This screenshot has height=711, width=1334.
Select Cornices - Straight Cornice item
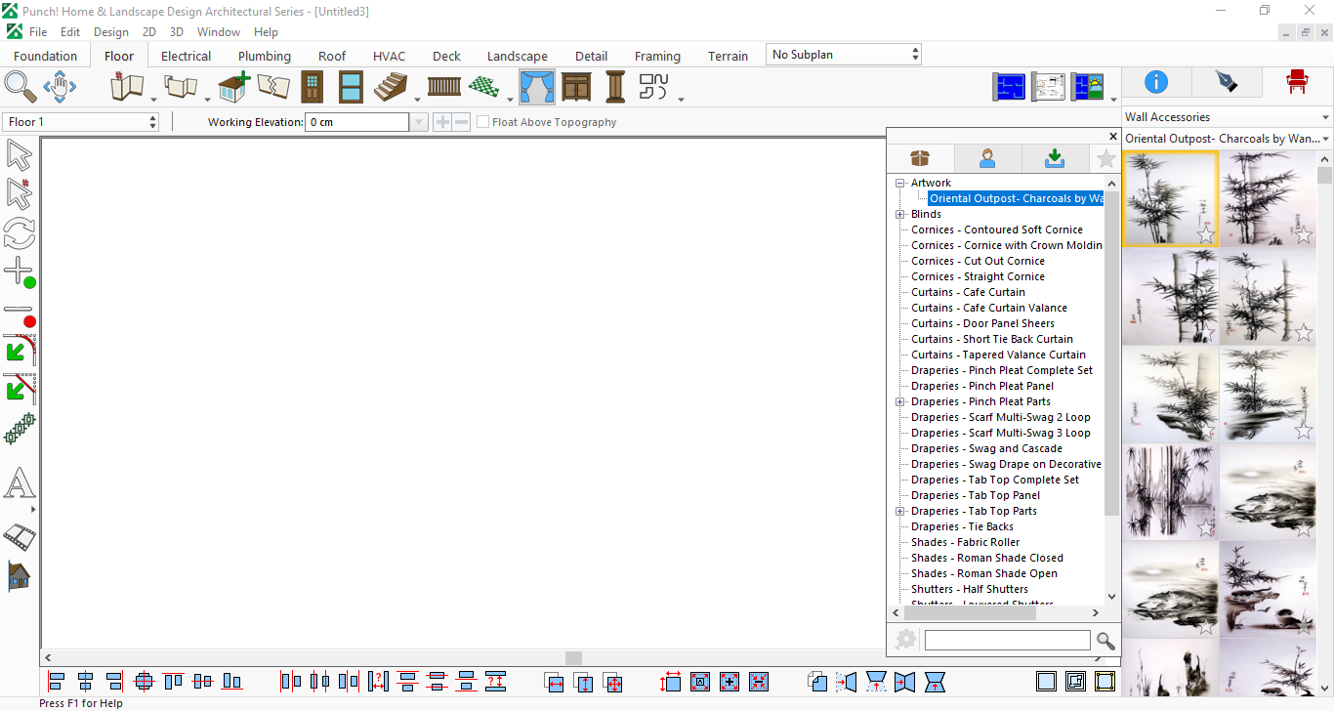(x=978, y=276)
